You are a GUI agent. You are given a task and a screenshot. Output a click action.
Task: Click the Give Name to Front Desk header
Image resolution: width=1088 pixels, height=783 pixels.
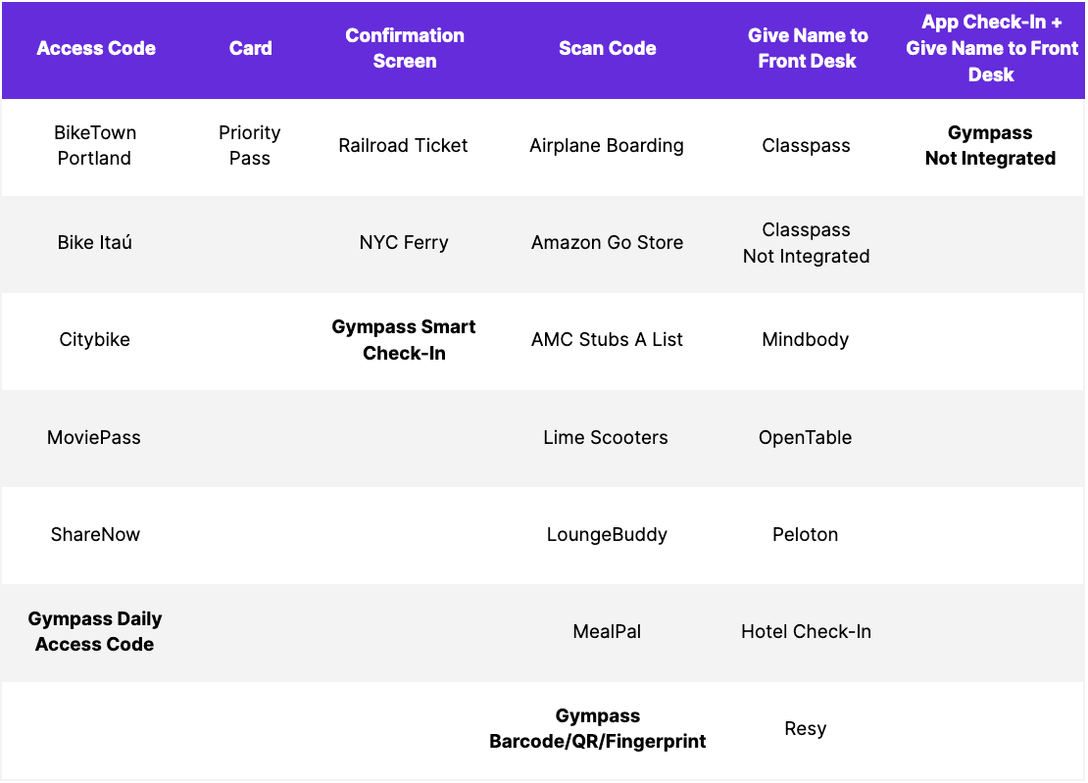[808, 48]
